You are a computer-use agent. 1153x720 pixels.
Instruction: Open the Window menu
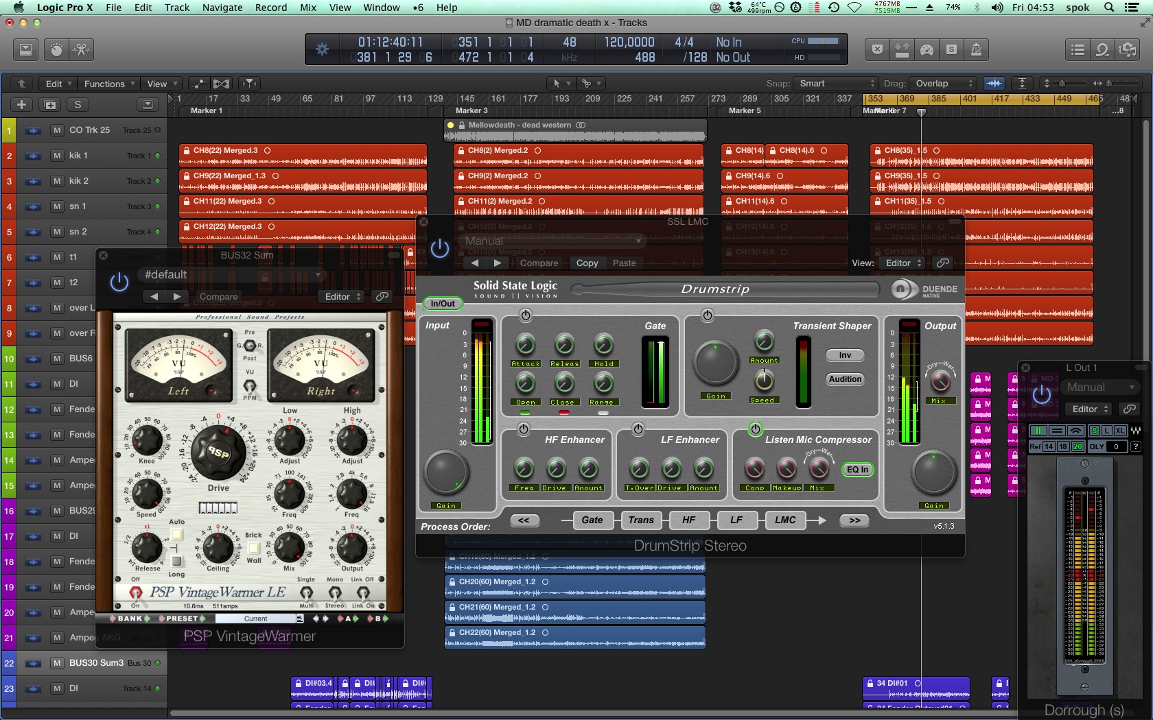click(382, 8)
